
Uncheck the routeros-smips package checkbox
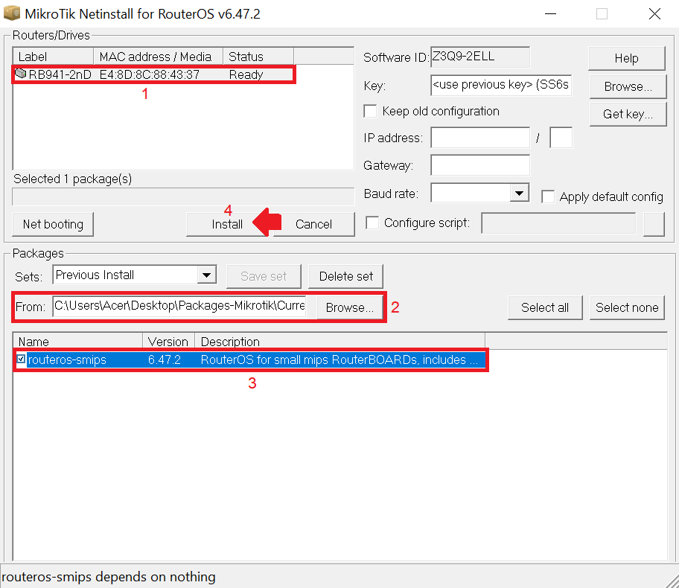(x=21, y=359)
